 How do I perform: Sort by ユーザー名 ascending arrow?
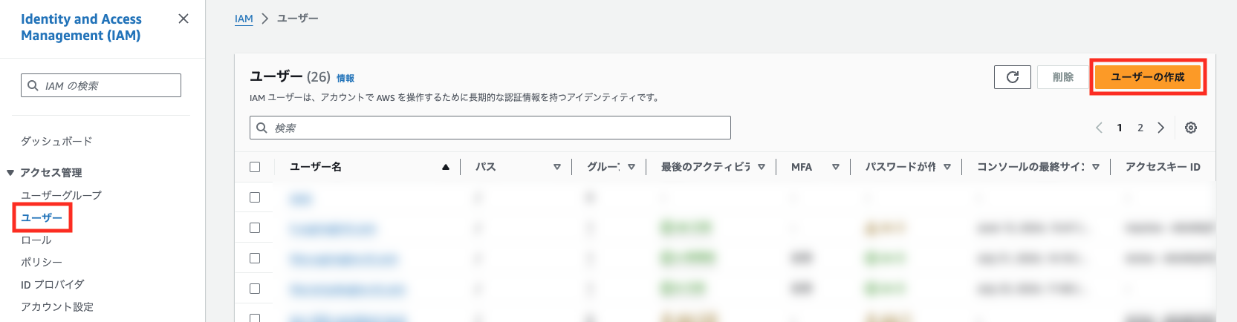[x=446, y=167]
